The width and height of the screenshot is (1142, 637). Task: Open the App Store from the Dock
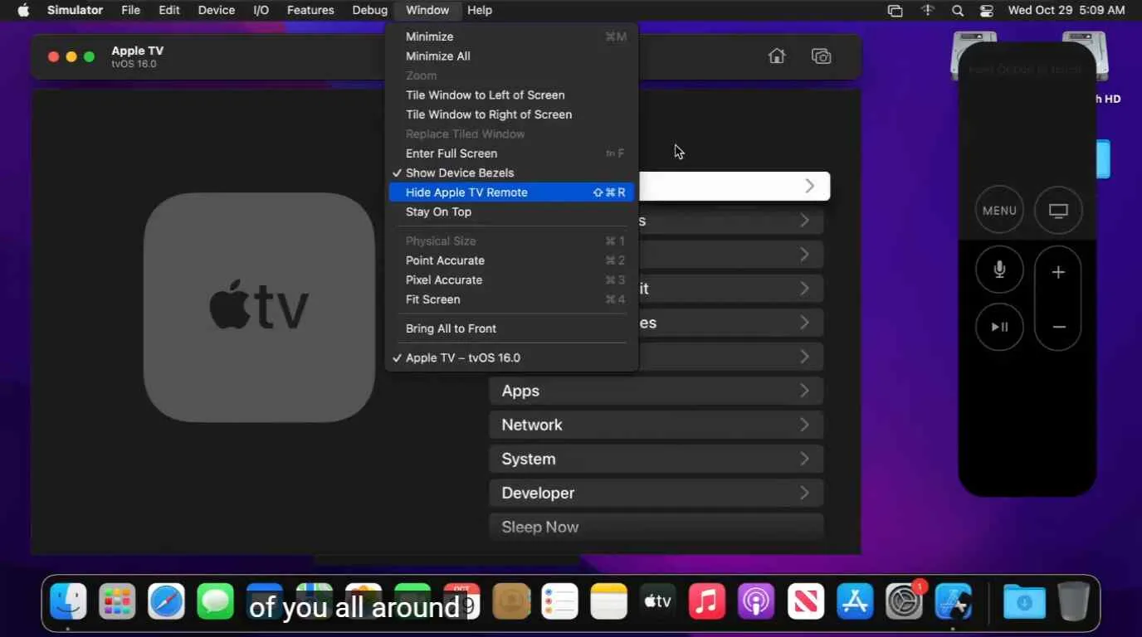pos(854,601)
